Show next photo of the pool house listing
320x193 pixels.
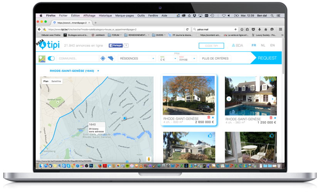(x=273, y=99)
